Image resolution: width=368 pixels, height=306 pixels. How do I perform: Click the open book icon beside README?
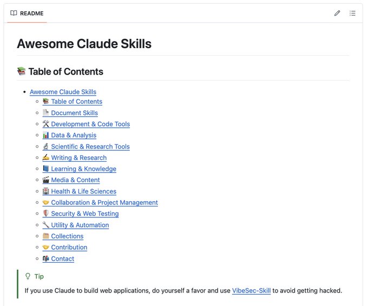tap(14, 13)
